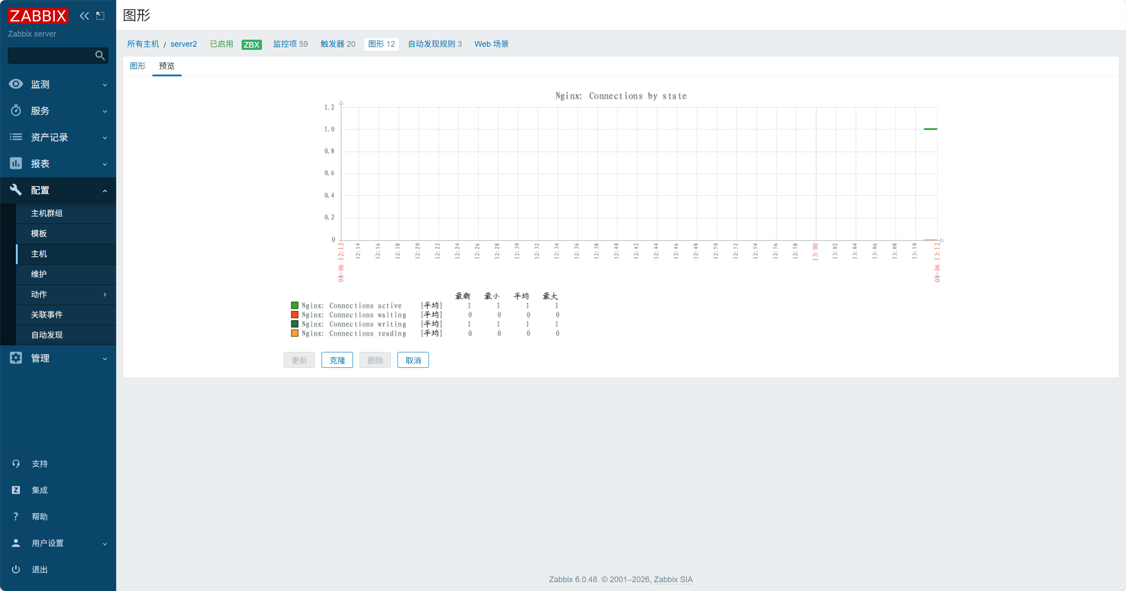1126x591 pixels.
Task: Expand the 动作 submenu arrow
Action: click(105, 294)
